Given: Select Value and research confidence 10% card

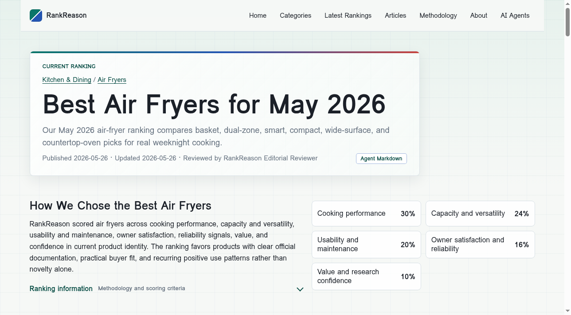Looking at the screenshot, I should [366, 276].
